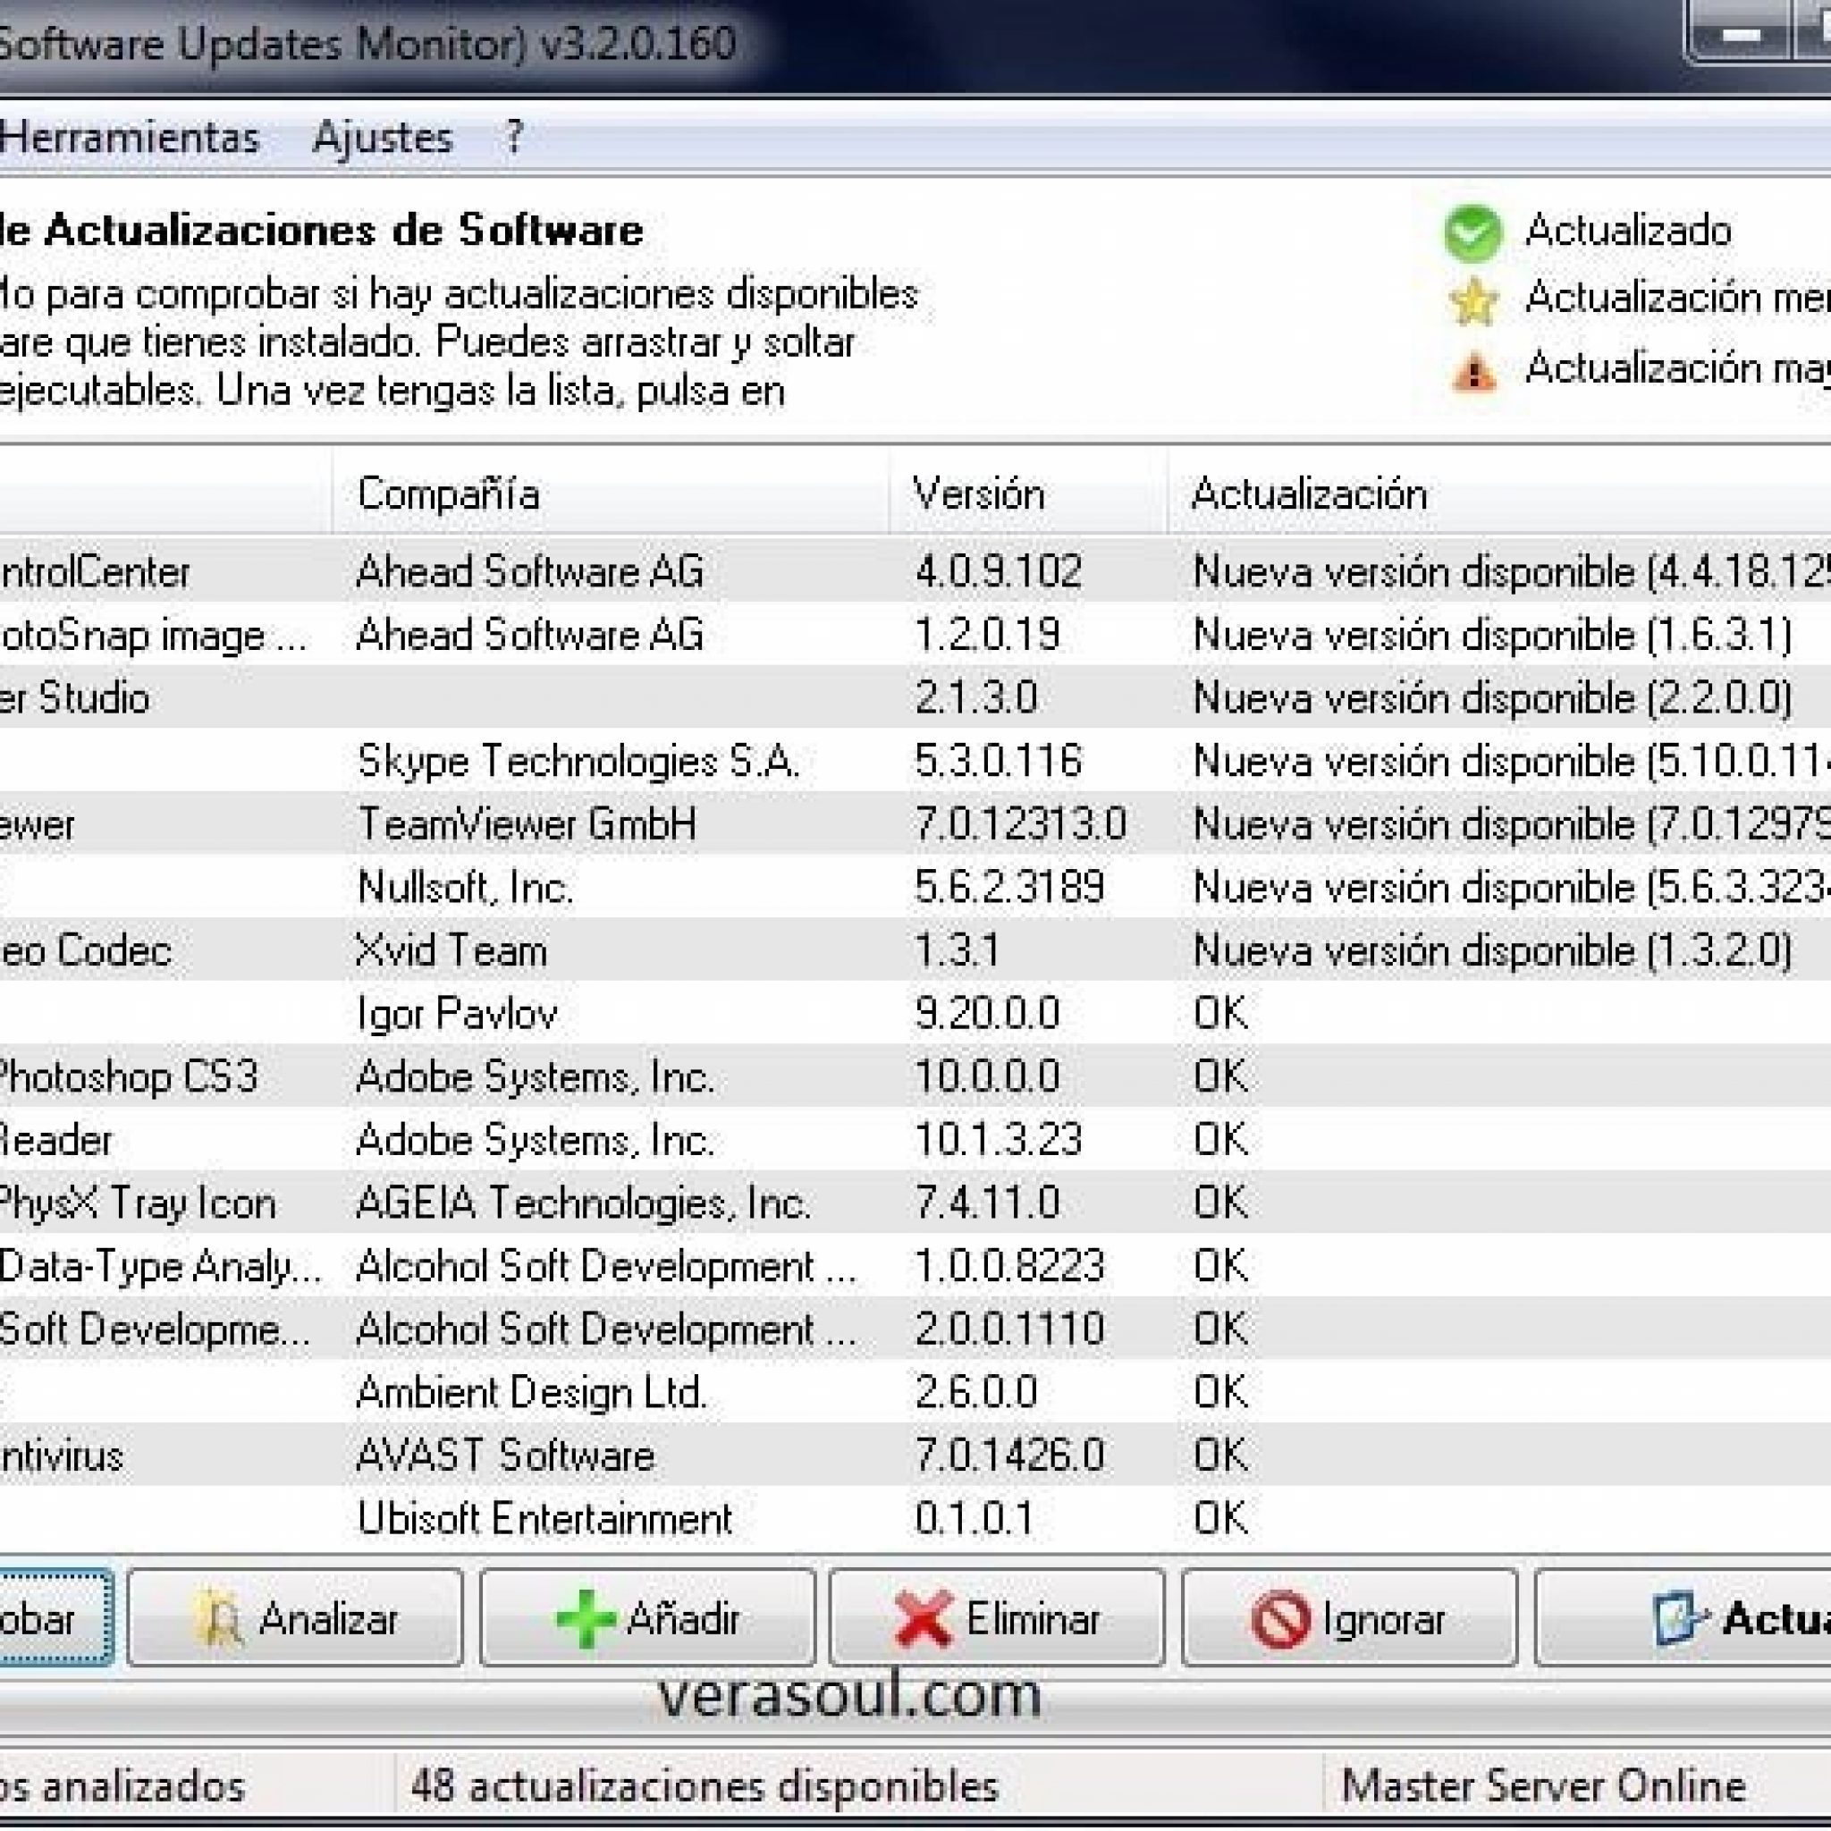Image resolution: width=1831 pixels, height=1831 pixels.
Task: Select the AGEIA Technologies, Inc. row
Action: pos(915,1202)
